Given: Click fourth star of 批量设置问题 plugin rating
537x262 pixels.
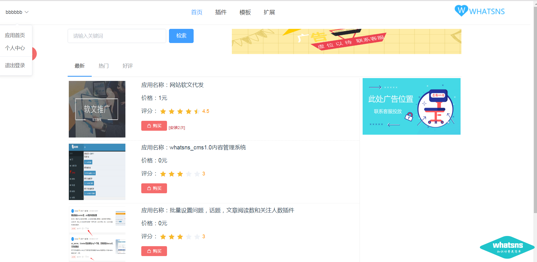Looking at the screenshot, I should click(x=189, y=237).
